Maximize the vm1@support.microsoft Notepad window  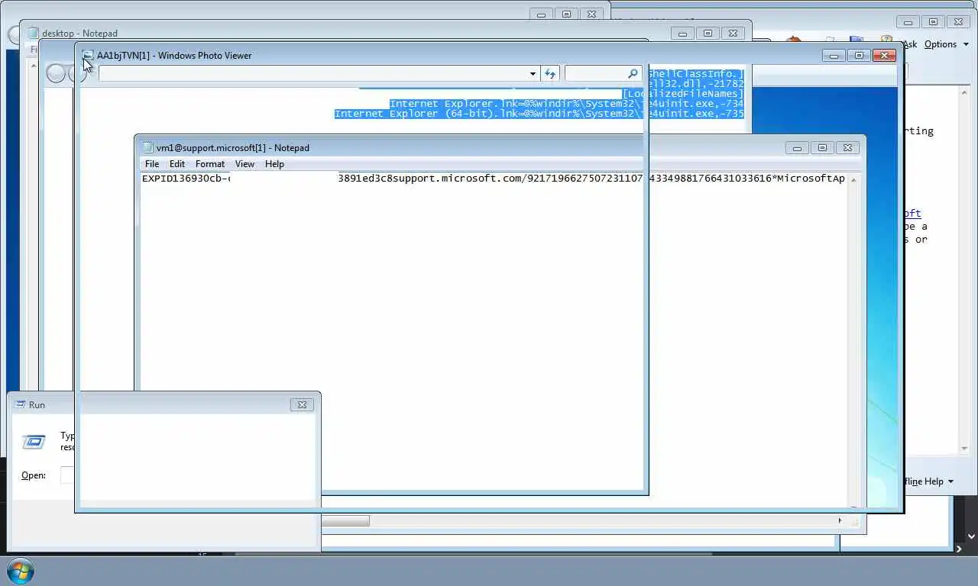[x=822, y=148]
